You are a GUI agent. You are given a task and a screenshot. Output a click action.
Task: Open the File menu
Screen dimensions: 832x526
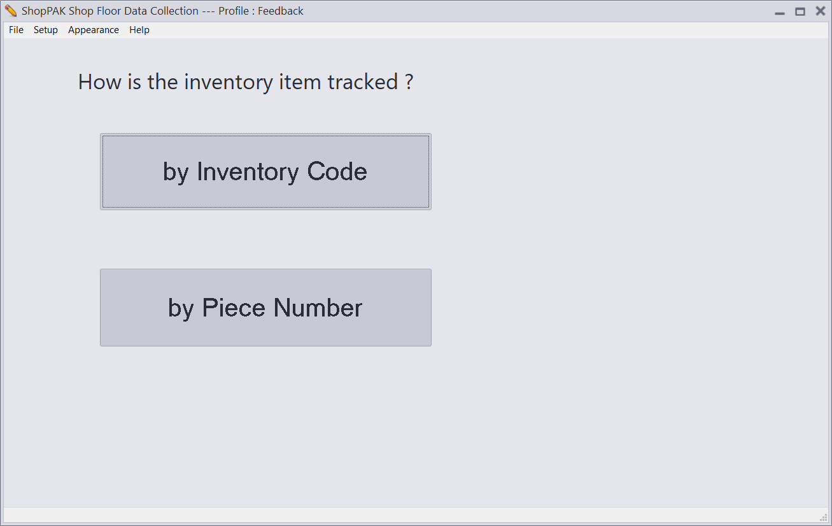(x=16, y=30)
